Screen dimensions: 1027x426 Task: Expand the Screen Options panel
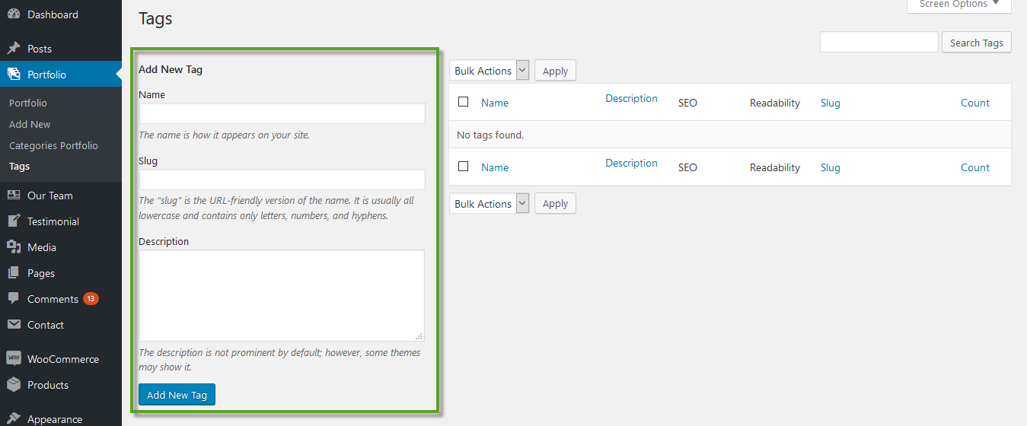click(x=958, y=5)
